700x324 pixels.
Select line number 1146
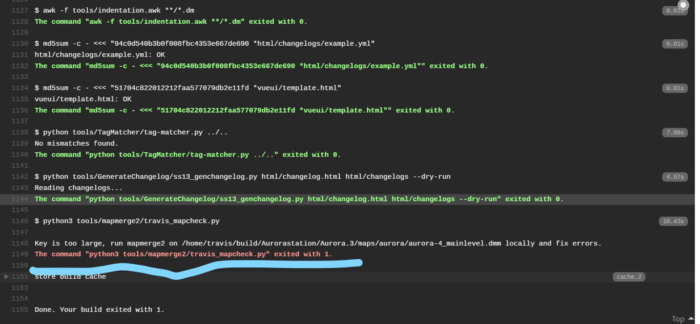coord(20,221)
